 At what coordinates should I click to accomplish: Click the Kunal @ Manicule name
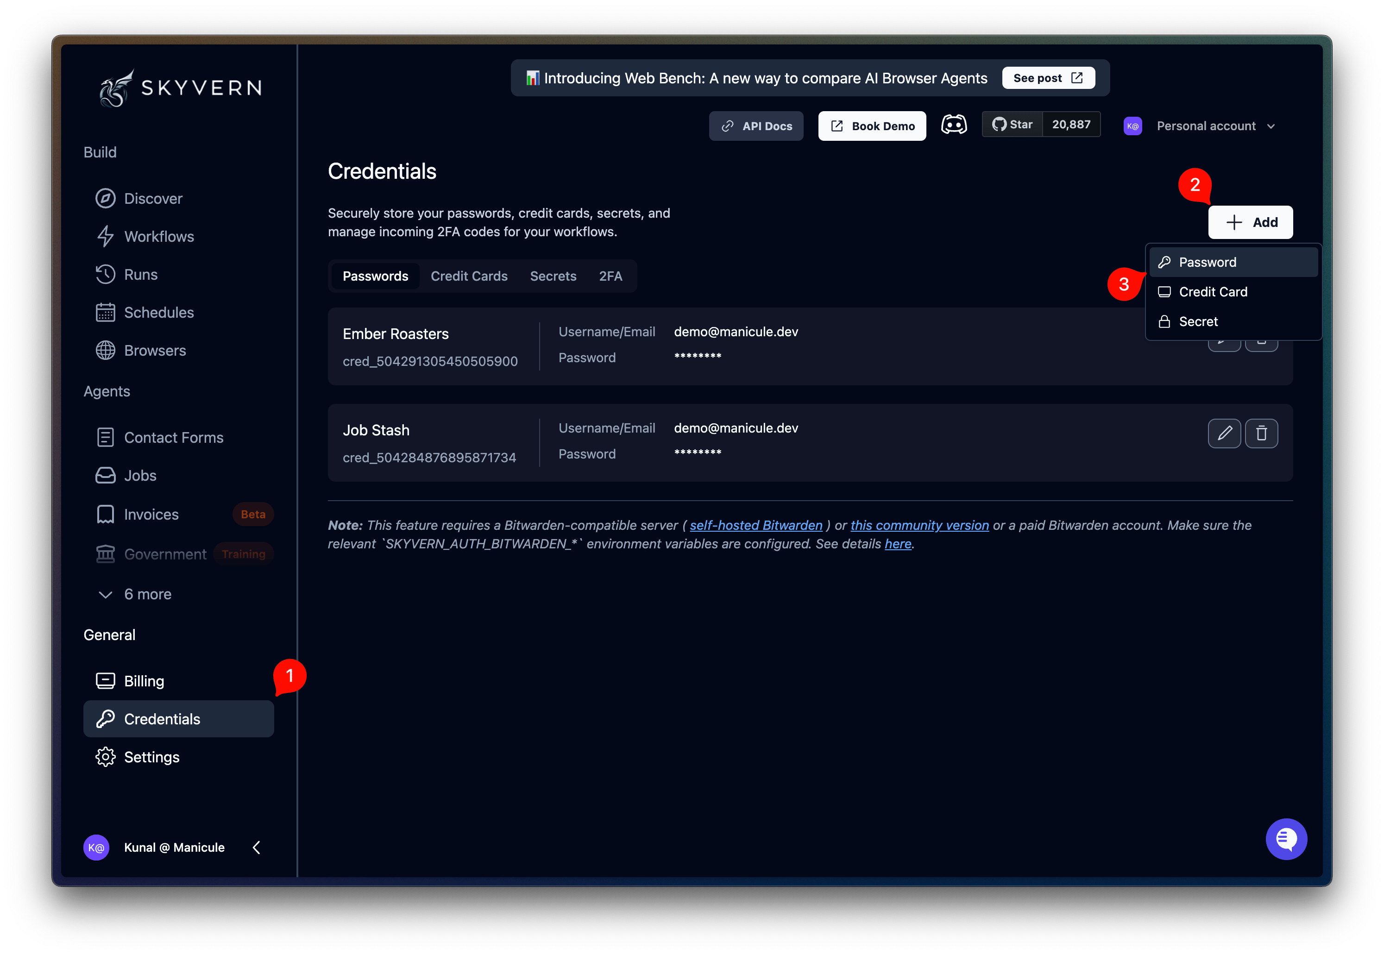coord(174,847)
